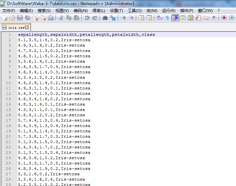Click line number 1 in the margin
Screen dimensions: 236x186
click(x=10, y=35)
